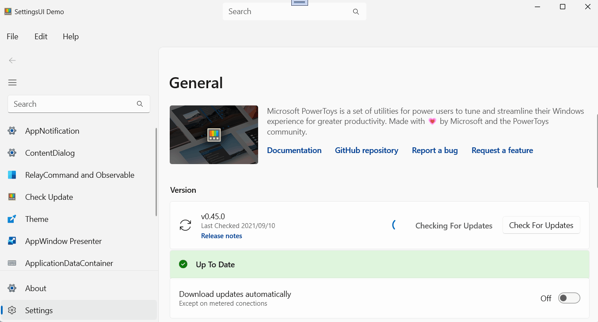This screenshot has width=598, height=322.
Task: Open the Theme page
Action: coord(79,219)
